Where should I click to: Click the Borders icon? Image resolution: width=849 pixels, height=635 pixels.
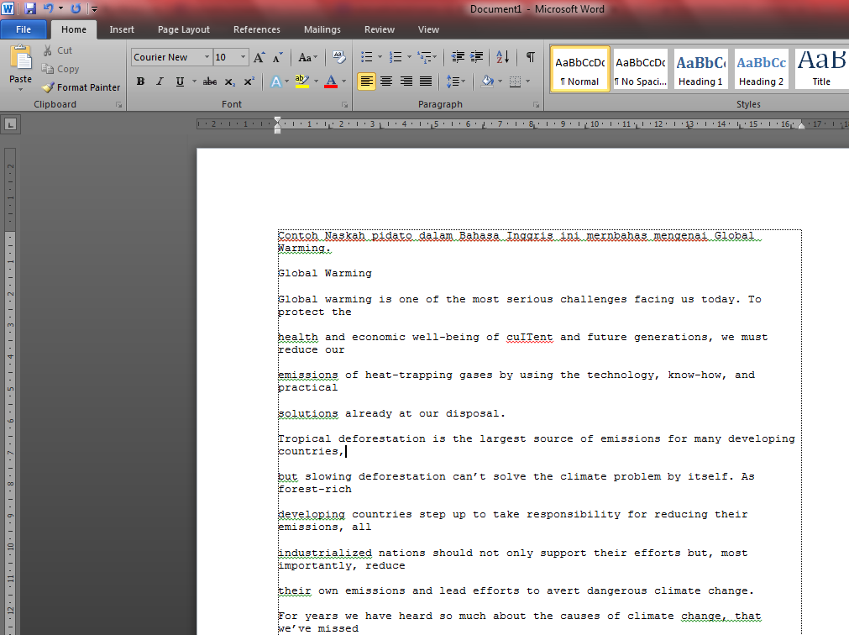pyautogui.click(x=516, y=81)
